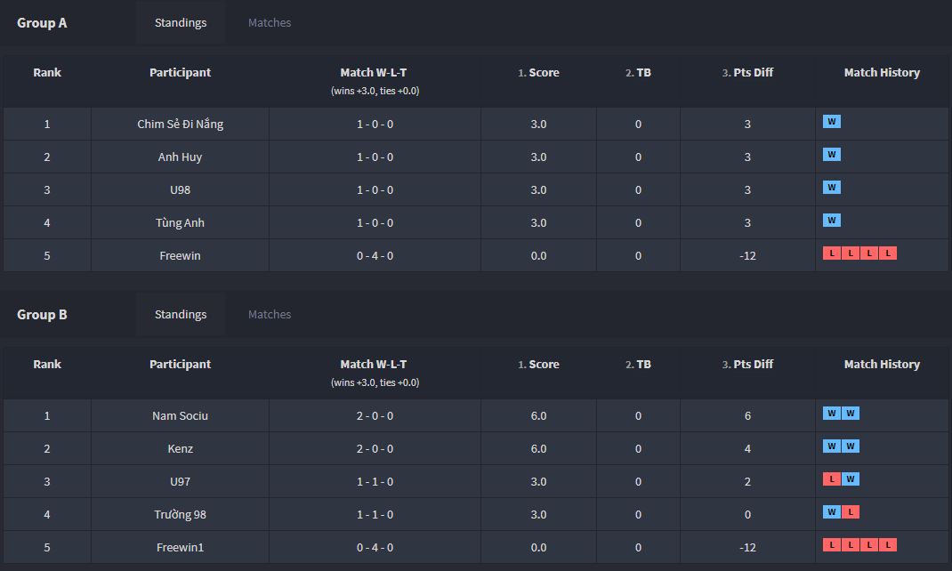Click U97's red L match badge
The image size is (952, 571).
click(x=832, y=479)
